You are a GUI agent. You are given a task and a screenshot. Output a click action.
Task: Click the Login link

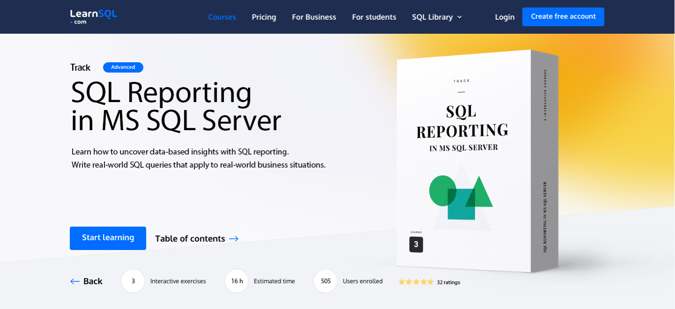click(505, 17)
